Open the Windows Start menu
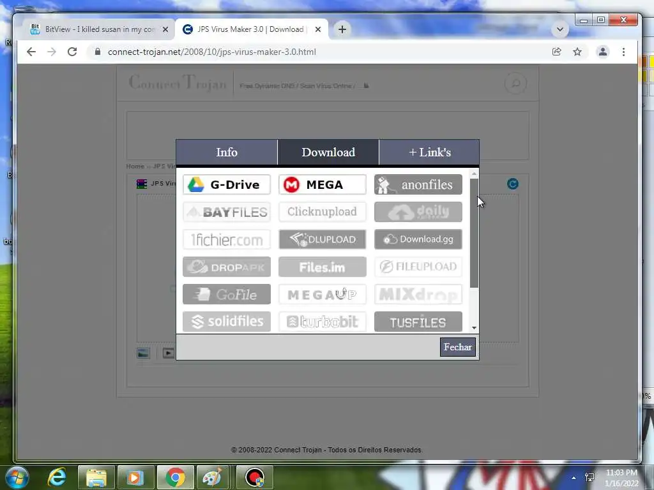The image size is (654, 490). pos(17,477)
